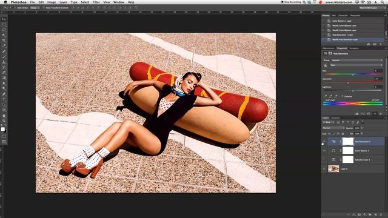Toggle the layer filter on/off switch
This screenshot has height=218, width=388.
[363, 122]
